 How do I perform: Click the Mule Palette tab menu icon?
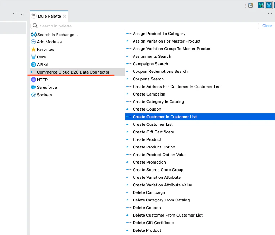34,16
